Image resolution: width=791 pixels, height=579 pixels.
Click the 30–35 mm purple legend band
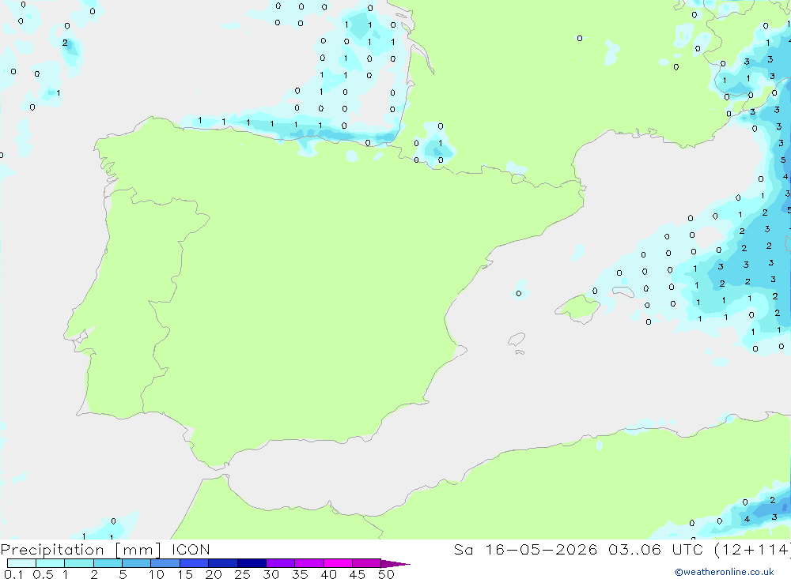point(281,563)
